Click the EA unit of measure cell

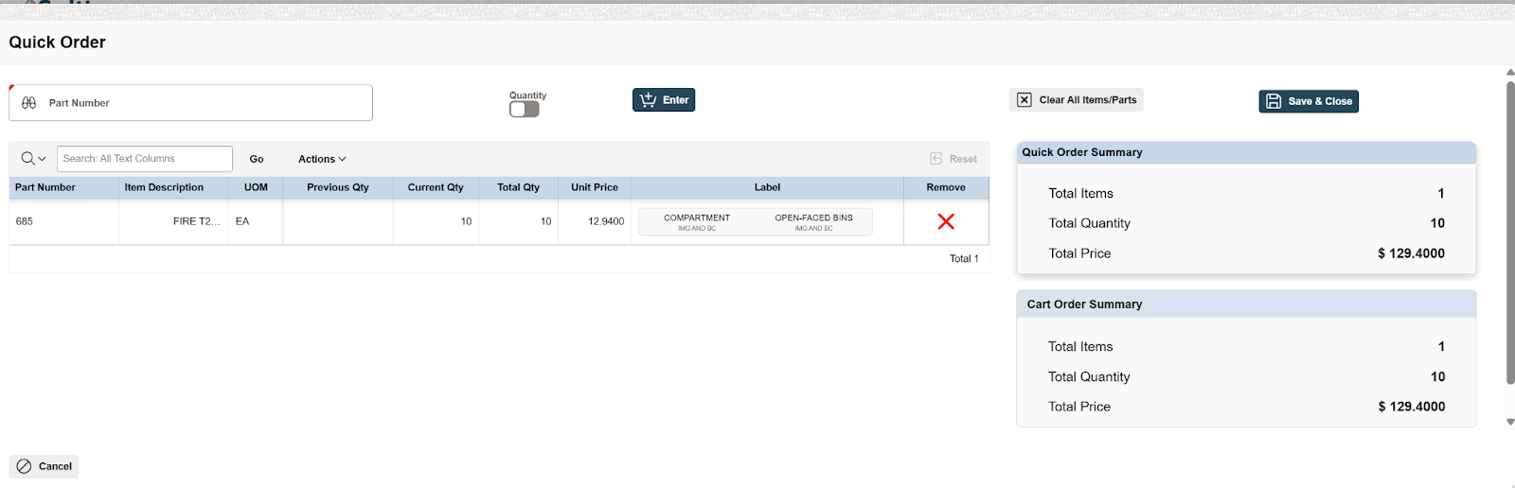point(256,221)
